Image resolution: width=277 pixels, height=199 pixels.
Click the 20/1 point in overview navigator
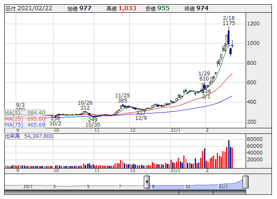pos(28,186)
